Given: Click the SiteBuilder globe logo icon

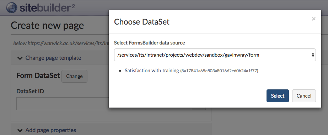Looking at the screenshot, I should pyautogui.click(x=12, y=7).
